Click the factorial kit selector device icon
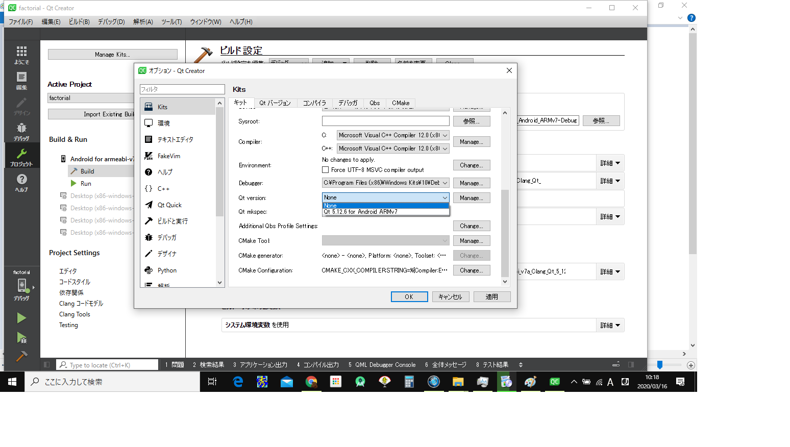 pos(21,286)
